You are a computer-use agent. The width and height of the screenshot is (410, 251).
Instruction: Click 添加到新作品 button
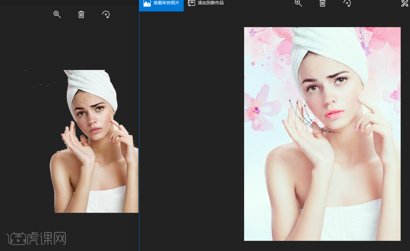pyautogui.click(x=206, y=3)
